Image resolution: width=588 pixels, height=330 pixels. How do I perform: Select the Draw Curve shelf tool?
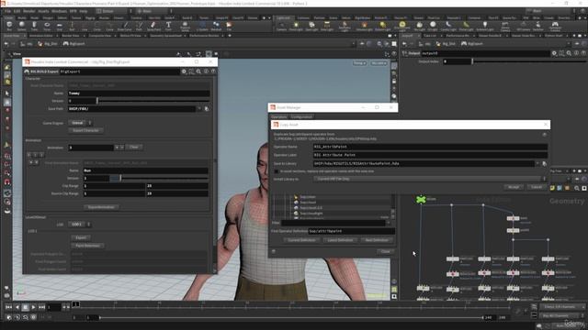tap(125, 26)
